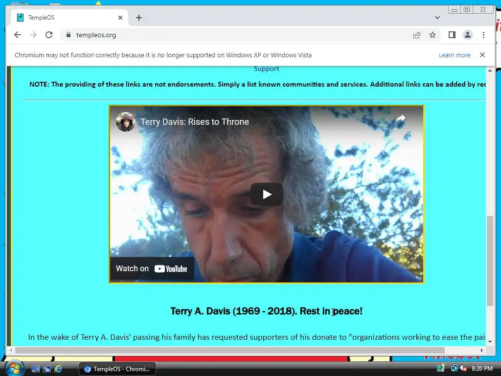Viewport: 501px width, 376px height.
Task: Open the profile avatar button
Action: (x=468, y=35)
